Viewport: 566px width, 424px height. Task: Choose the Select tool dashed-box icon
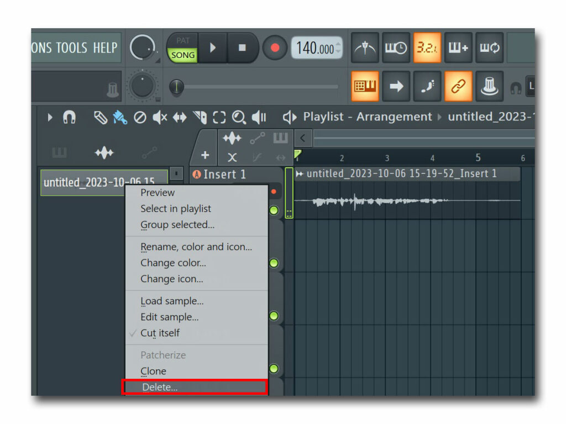[219, 118]
